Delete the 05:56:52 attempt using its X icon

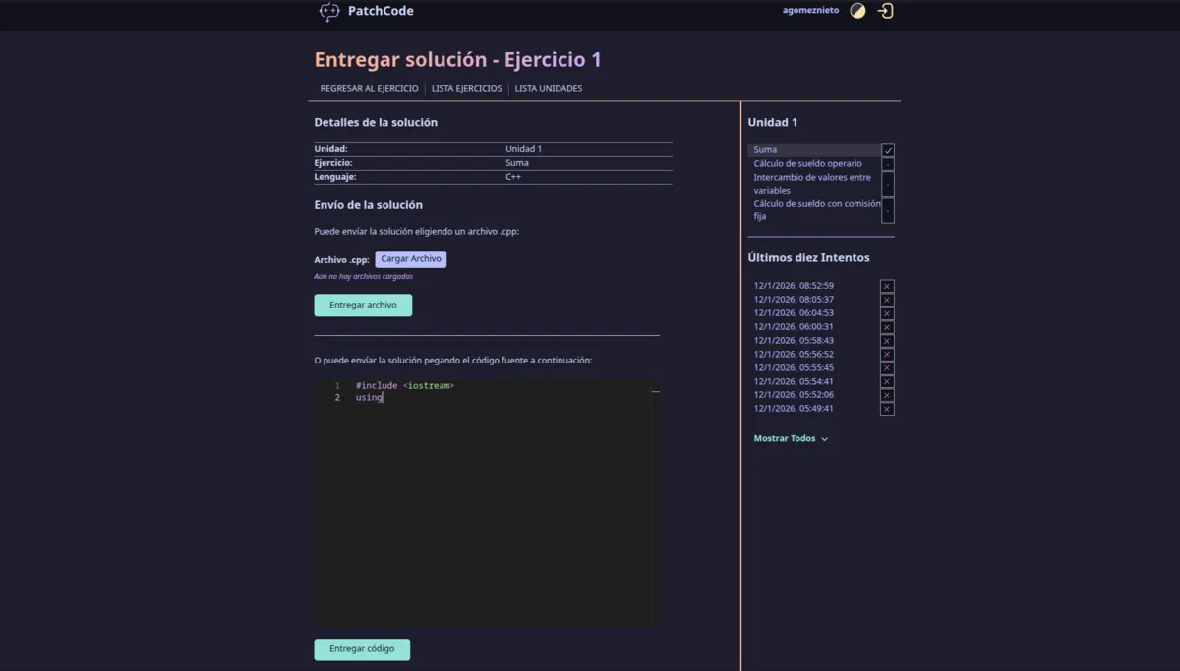point(887,354)
